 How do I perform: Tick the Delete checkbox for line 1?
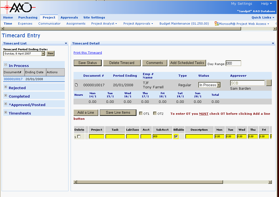coord(79,136)
